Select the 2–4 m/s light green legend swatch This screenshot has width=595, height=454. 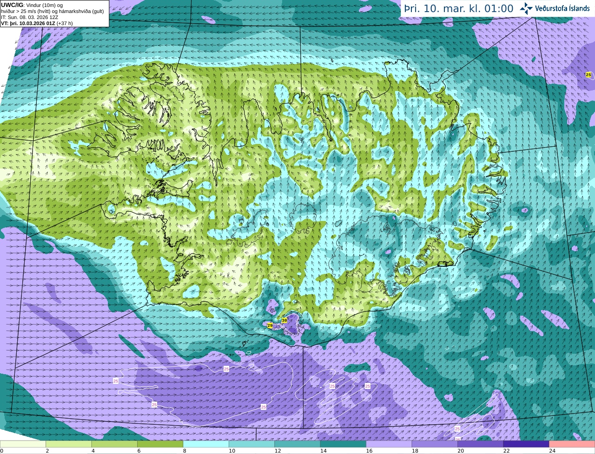point(69,444)
